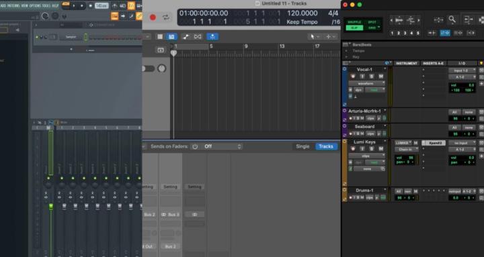Screen dimensions: 484x257
Task: Solo the Vocal-1 track
Action: (x=372, y=76)
